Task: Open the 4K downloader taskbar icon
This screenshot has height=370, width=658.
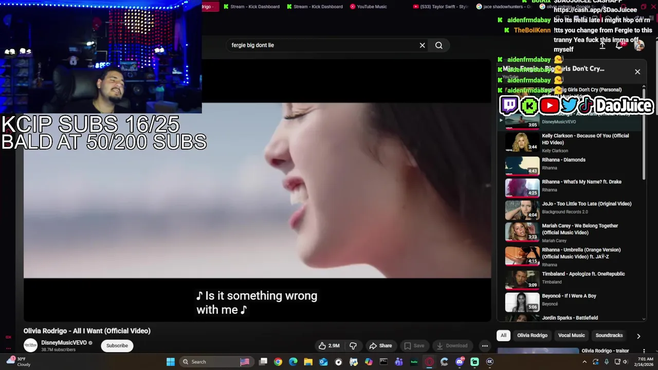Action: pyautogui.click(x=489, y=362)
